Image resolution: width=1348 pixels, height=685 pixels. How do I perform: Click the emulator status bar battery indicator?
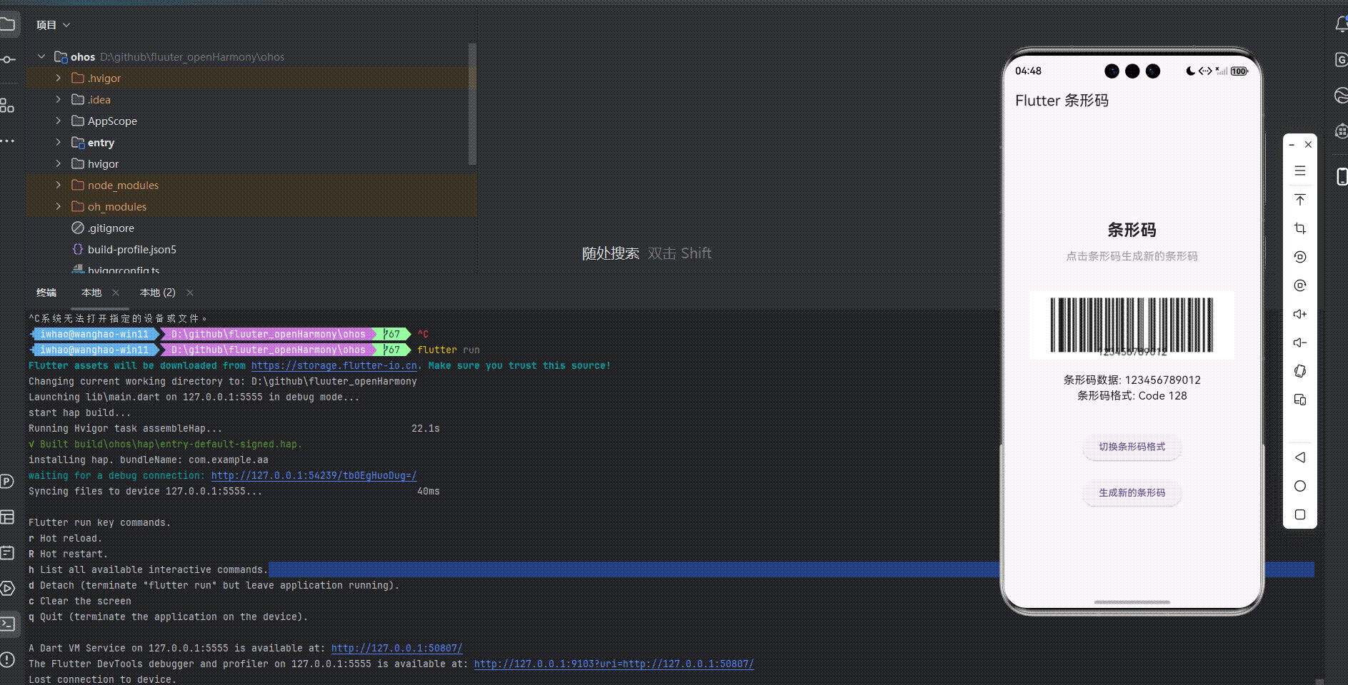point(1239,71)
